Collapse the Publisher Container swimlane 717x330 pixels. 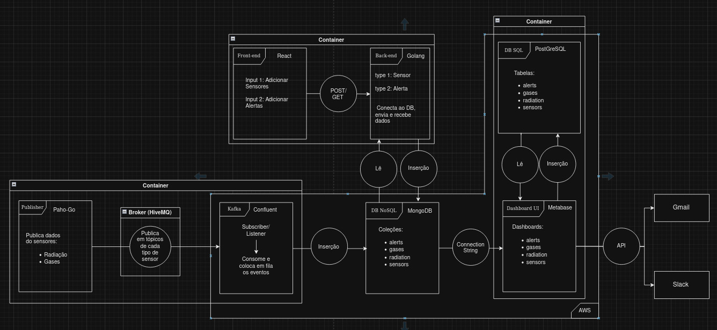click(14, 184)
